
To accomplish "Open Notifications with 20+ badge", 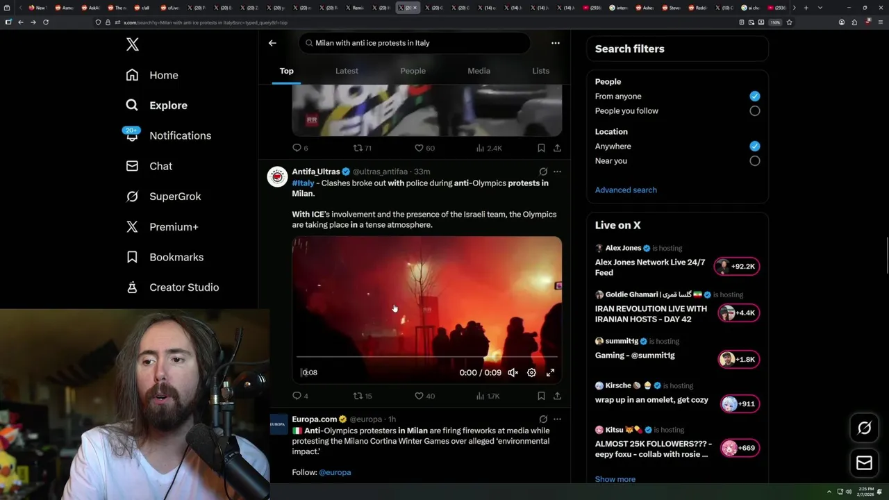I will pos(168,135).
